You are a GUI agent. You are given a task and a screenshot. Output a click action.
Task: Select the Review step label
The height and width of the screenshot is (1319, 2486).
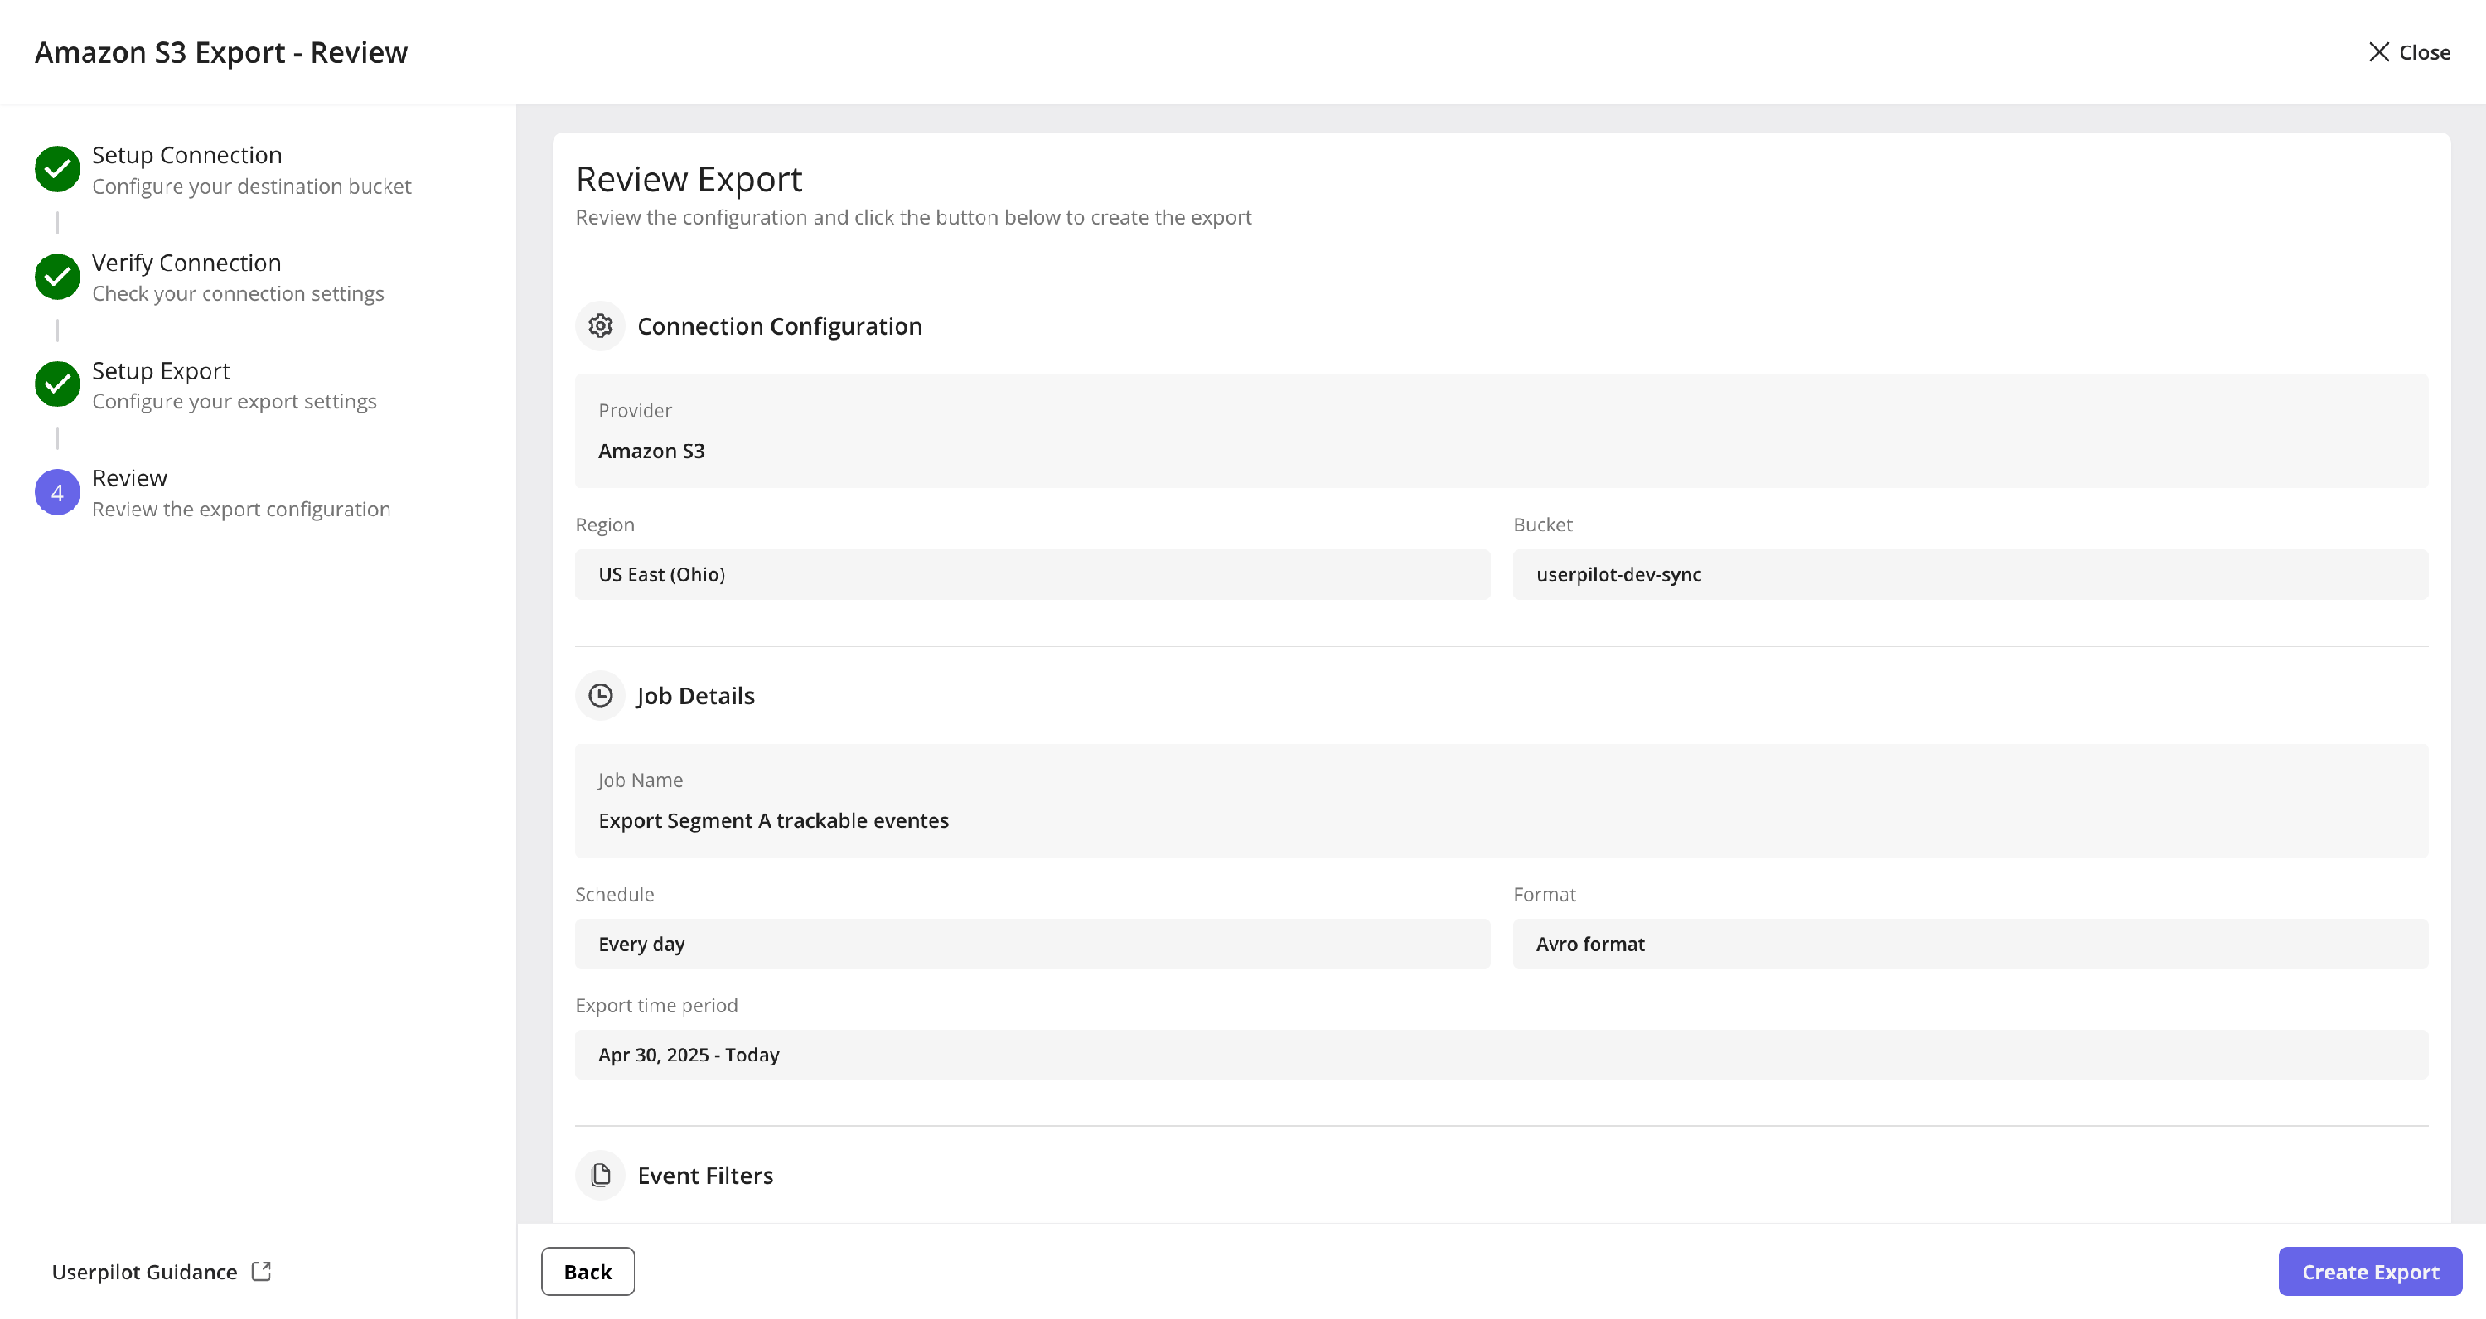click(x=129, y=479)
